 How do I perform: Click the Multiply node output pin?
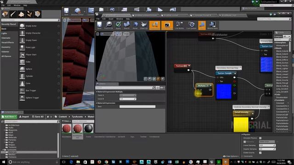(x=210, y=90)
